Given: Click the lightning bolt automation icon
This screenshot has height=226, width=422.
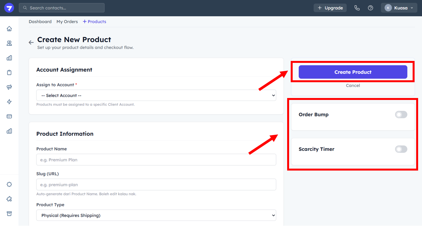Looking at the screenshot, I should [9, 102].
